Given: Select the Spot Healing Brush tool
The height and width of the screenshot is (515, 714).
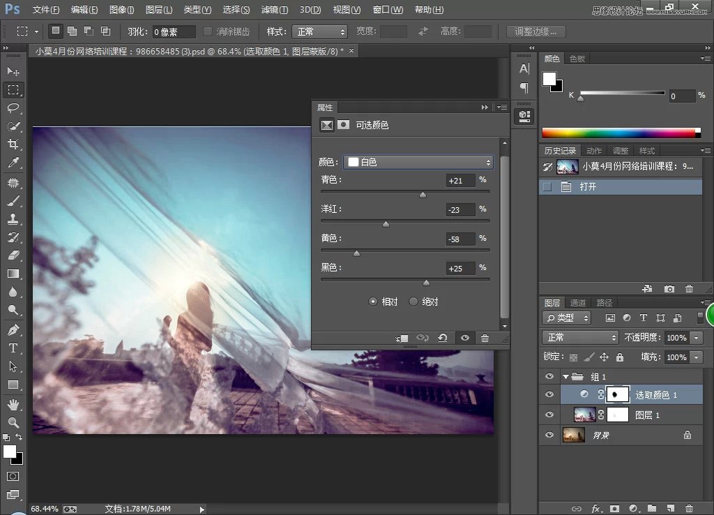Looking at the screenshot, I should [13, 183].
